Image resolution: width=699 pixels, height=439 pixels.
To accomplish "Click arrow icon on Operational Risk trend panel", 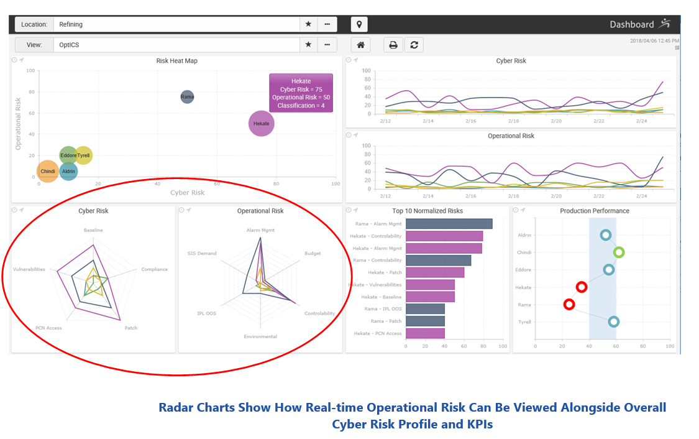I will pos(355,135).
